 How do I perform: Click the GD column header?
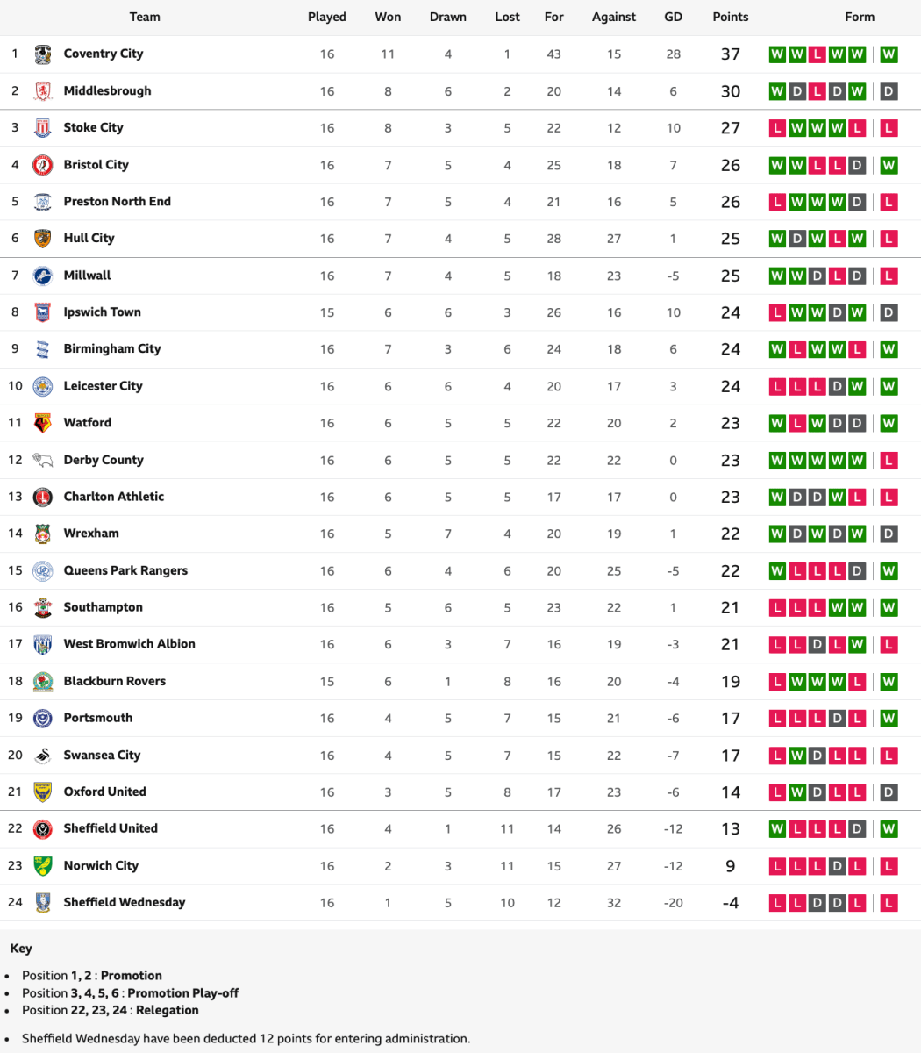673,17
